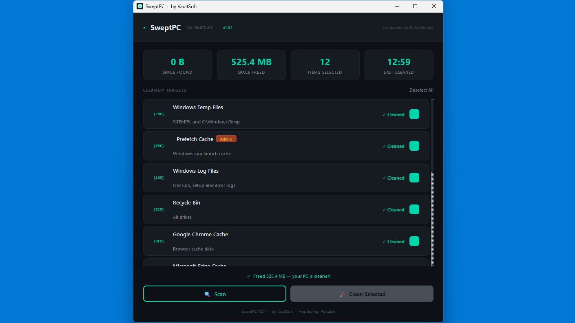Image resolution: width=575 pixels, height=323 pixels.
Task: Click the "Browser cache data" description
Action: coord(193,249)
